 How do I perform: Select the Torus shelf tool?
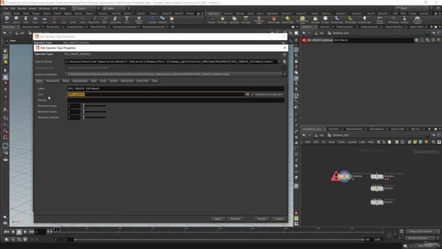coord(35,20)
